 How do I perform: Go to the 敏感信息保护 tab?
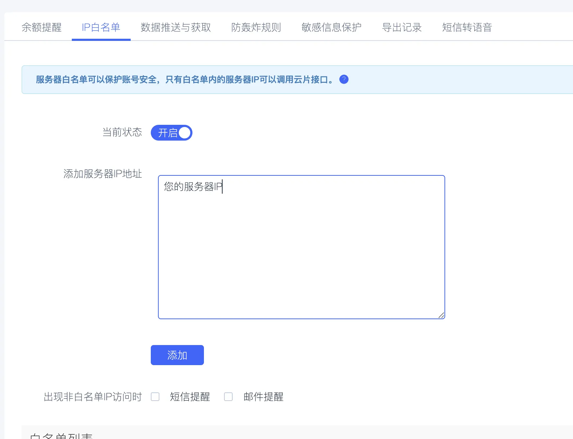332,27
